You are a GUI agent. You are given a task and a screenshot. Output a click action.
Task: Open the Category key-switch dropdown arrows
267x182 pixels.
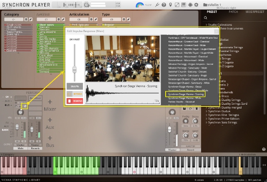click(26, 20)
